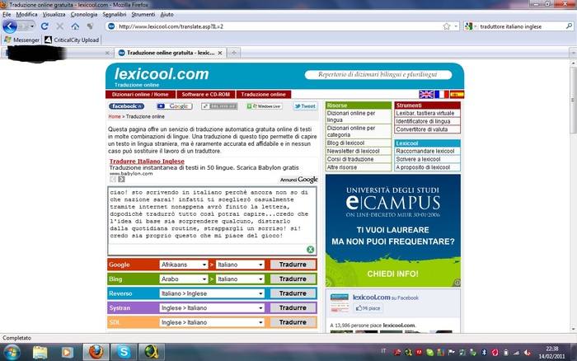The height and width of the screenshot is (361, 577).
Task: Open the volume icon in system tray
Action: coord(528,353)
